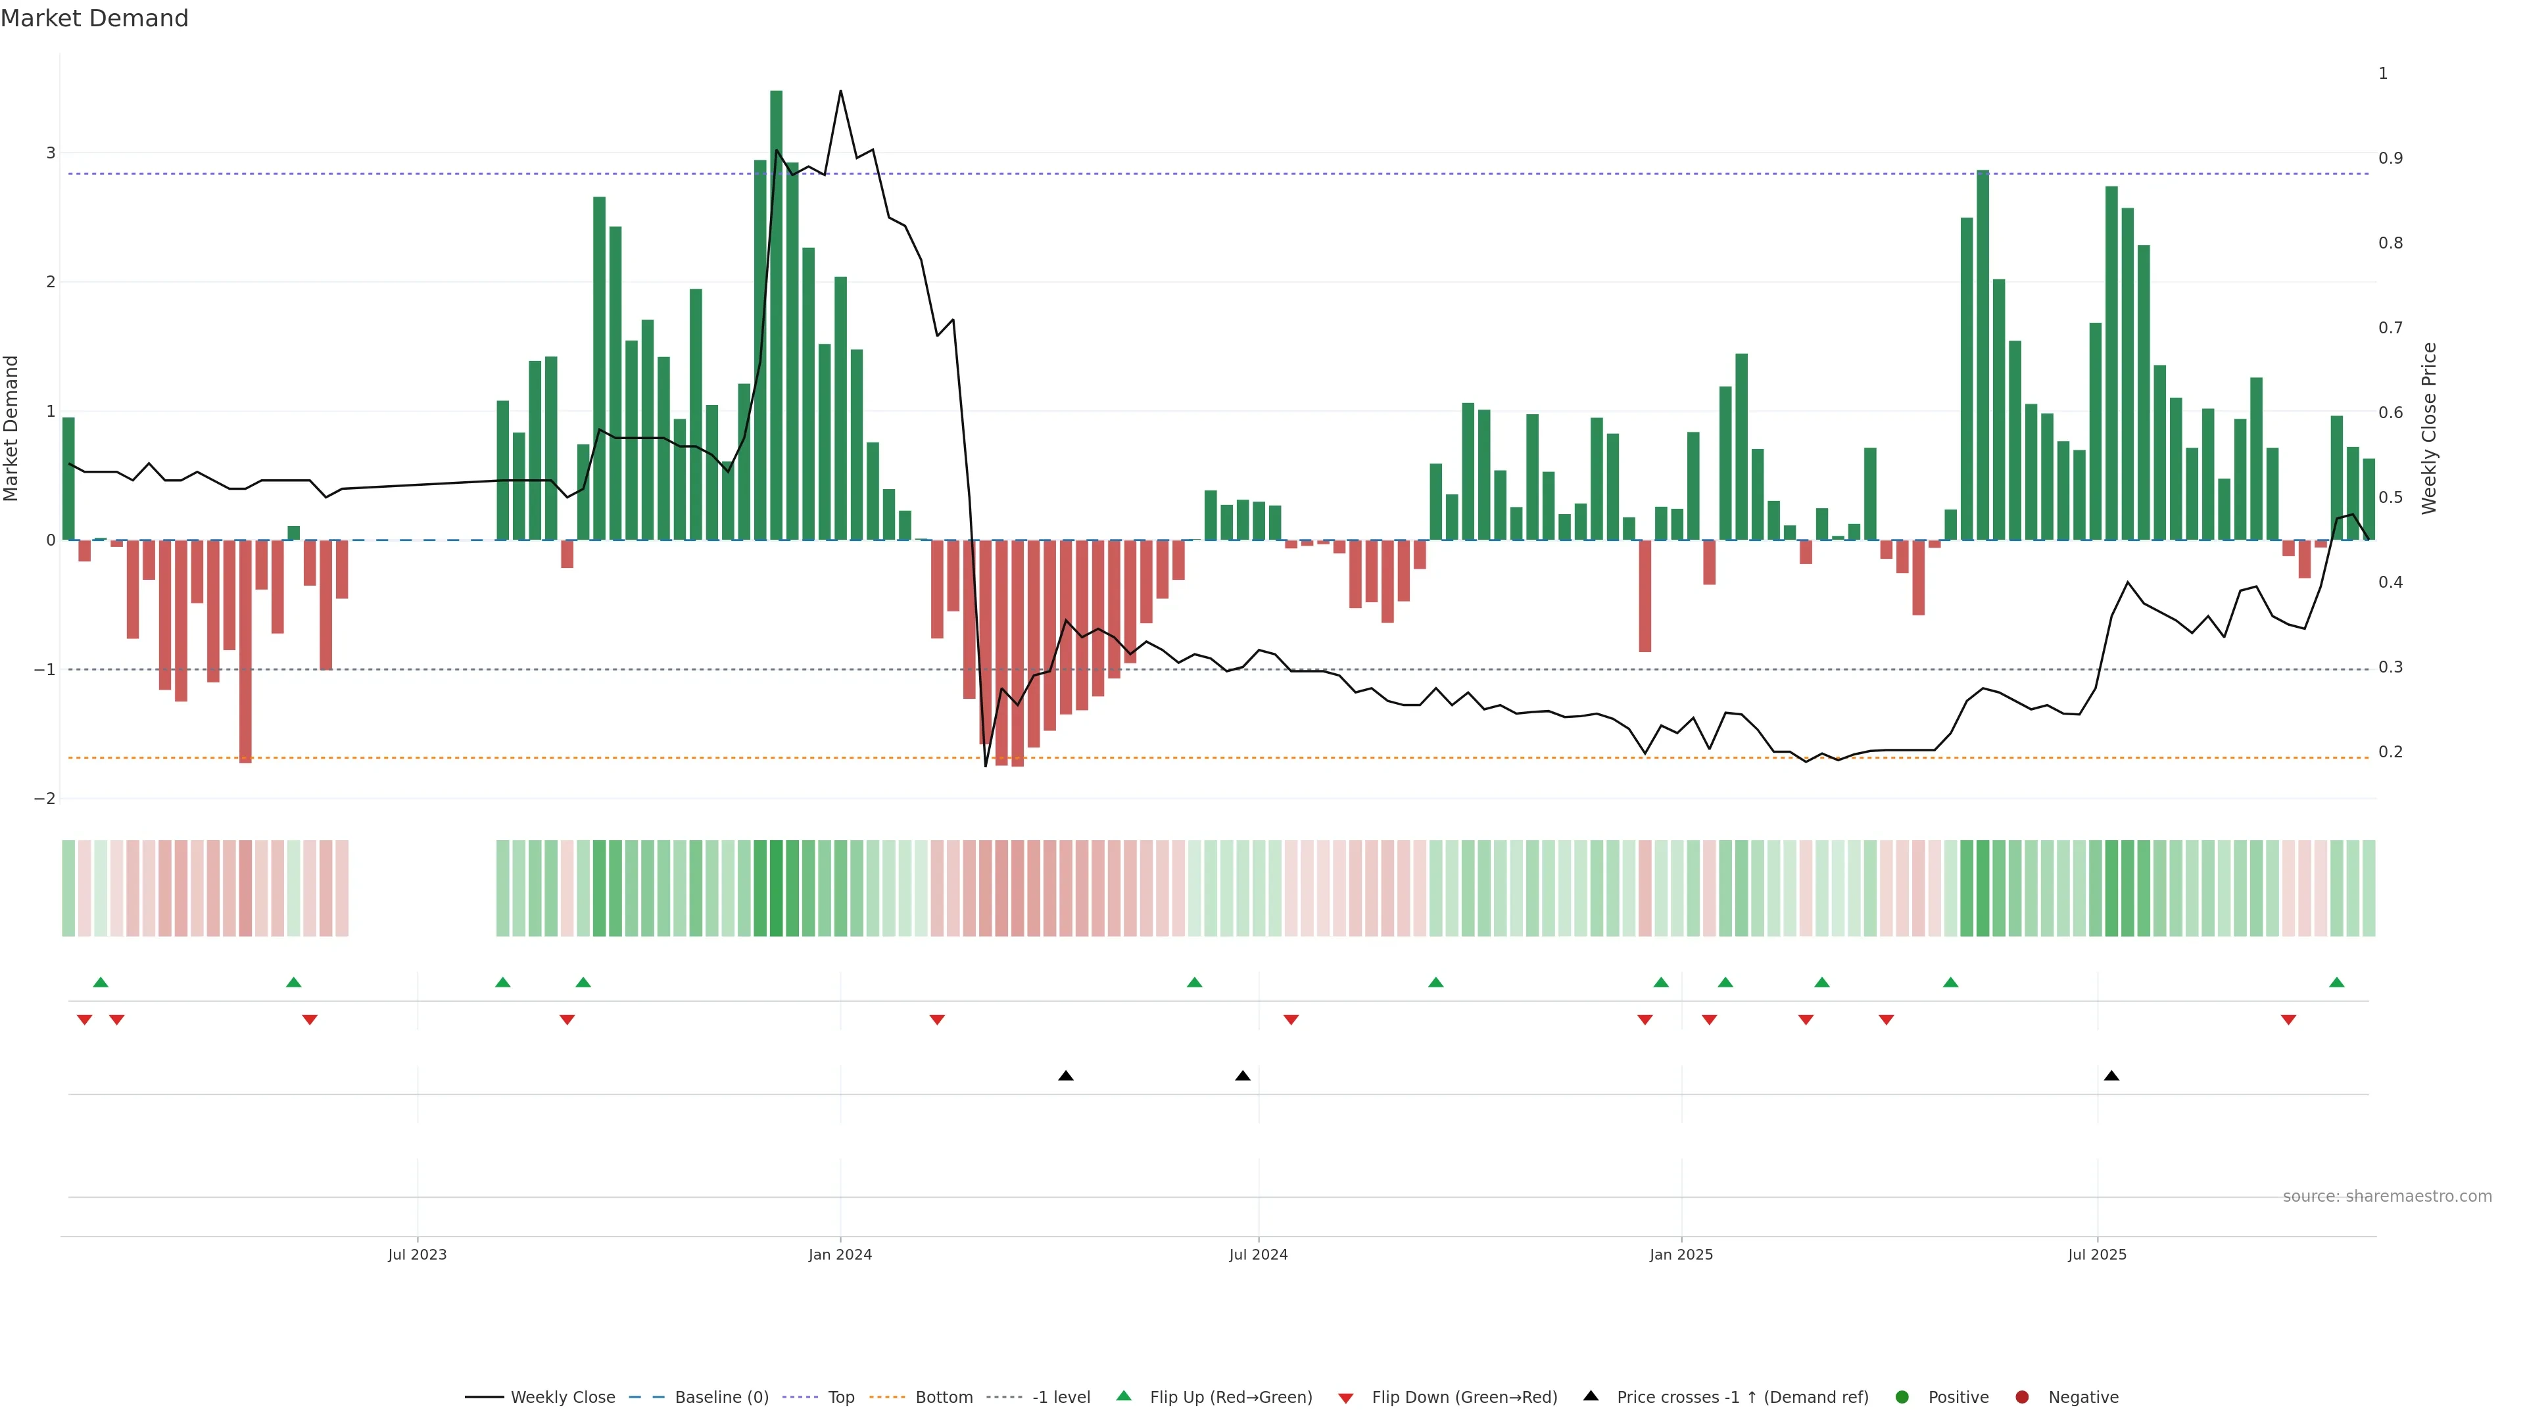This screenshot has height=1420, width=2525.
Task: Click Price crosses -1 black triangle legend icon
Action: click(x=1591, y=1396)
